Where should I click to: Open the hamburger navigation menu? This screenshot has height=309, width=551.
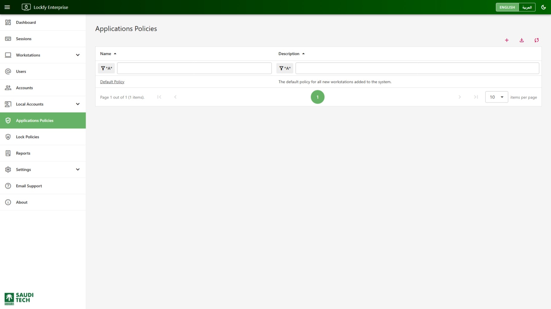pos(7,7)
